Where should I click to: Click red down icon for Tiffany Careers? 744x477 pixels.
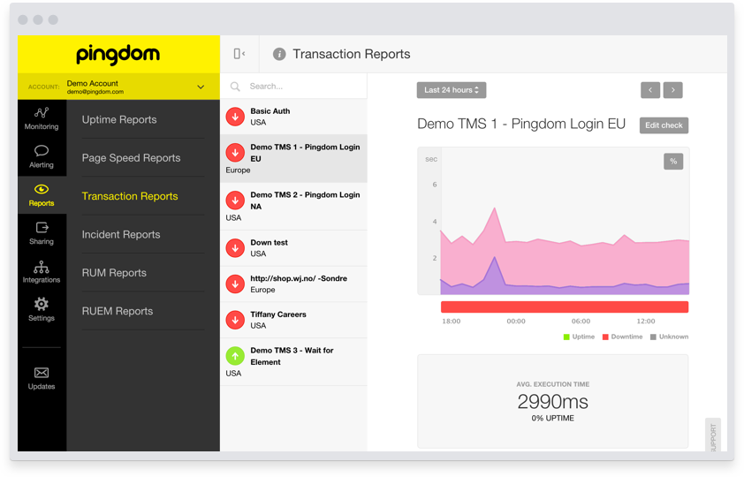[x=235, y=320]
